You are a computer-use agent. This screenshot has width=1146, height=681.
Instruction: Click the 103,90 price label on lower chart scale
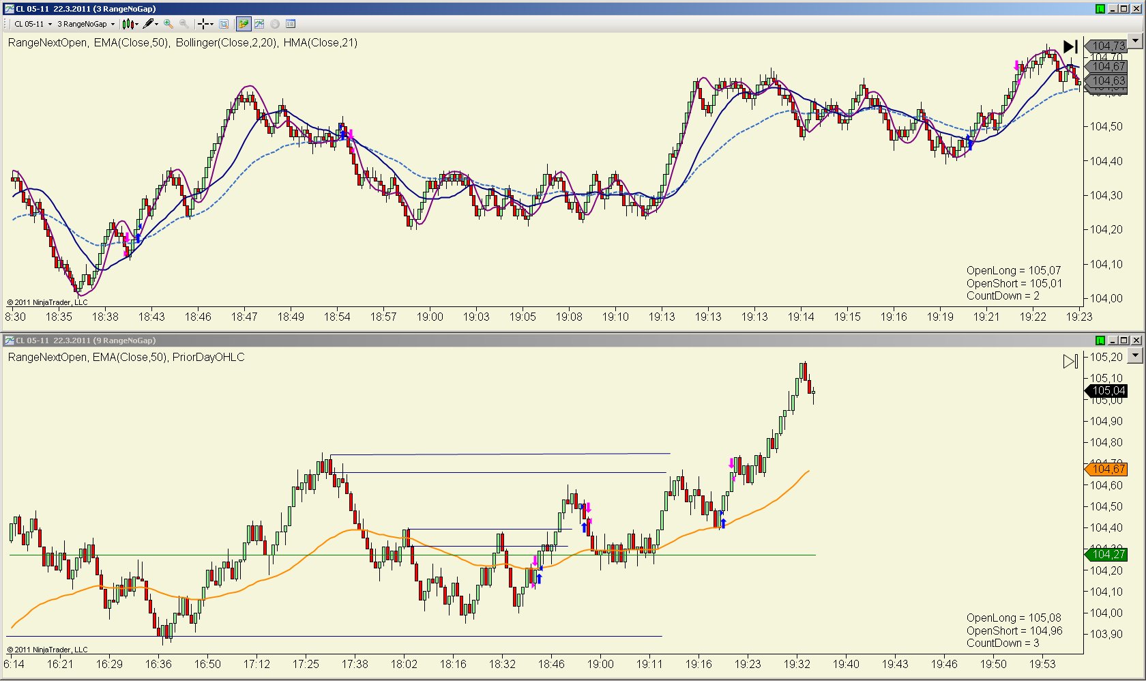tap(1106, 634)
